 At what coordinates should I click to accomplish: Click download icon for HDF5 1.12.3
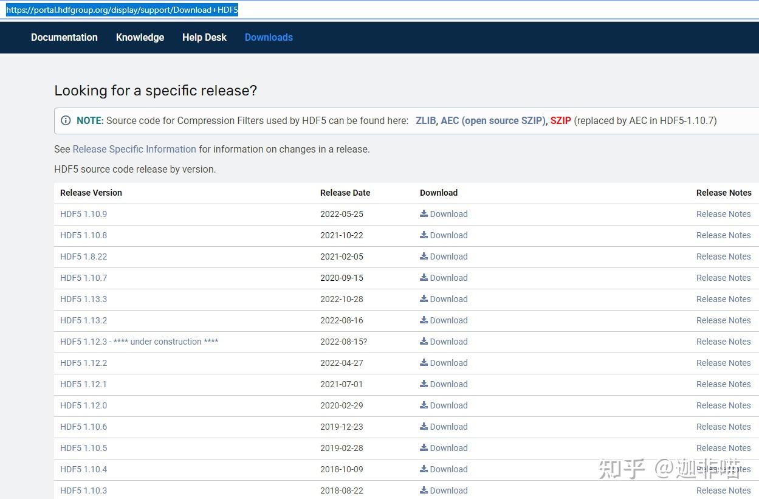click(x=424, y=342)
